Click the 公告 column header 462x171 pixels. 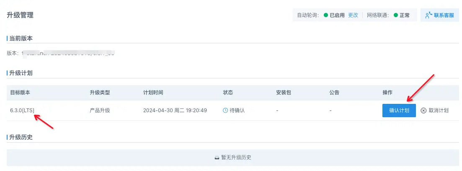334,93
